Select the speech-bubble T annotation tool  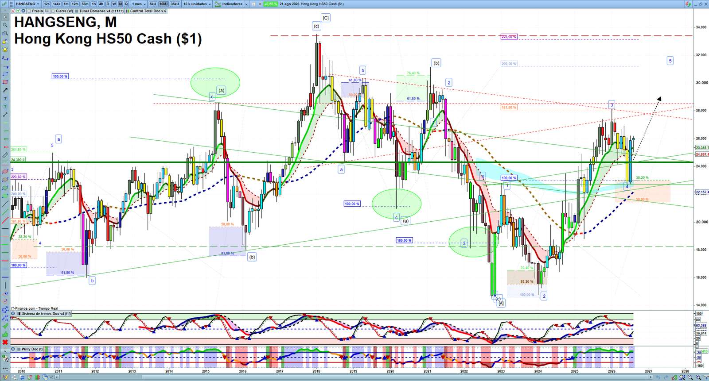coord(5,106)
